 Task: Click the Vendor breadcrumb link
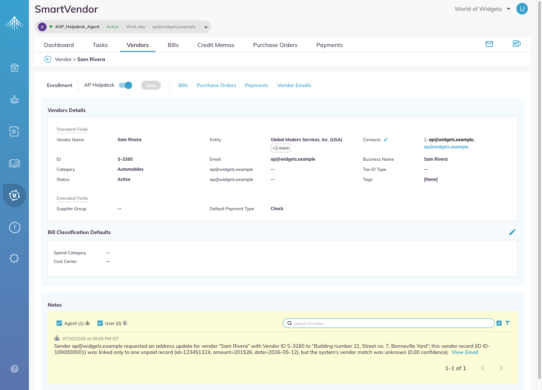point(63,59)
